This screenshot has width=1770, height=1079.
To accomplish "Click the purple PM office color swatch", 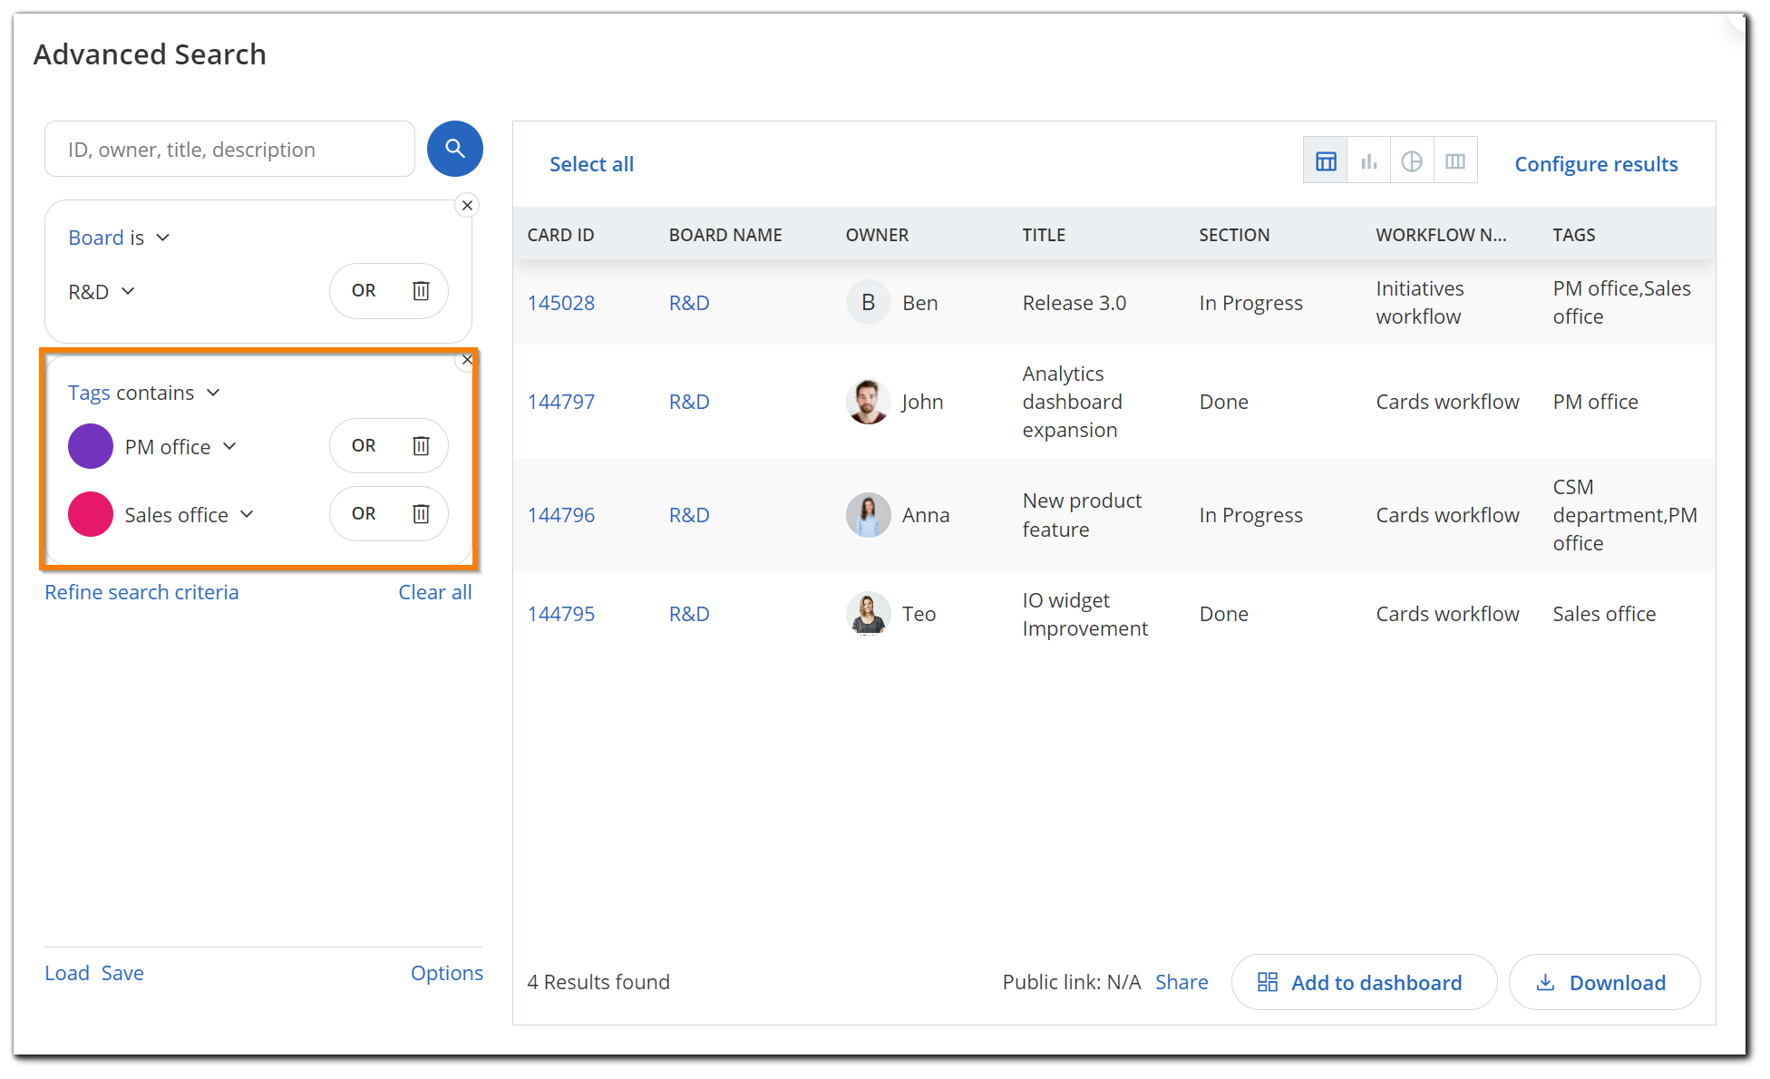I will pyautogui.click(x=91, y=446).
